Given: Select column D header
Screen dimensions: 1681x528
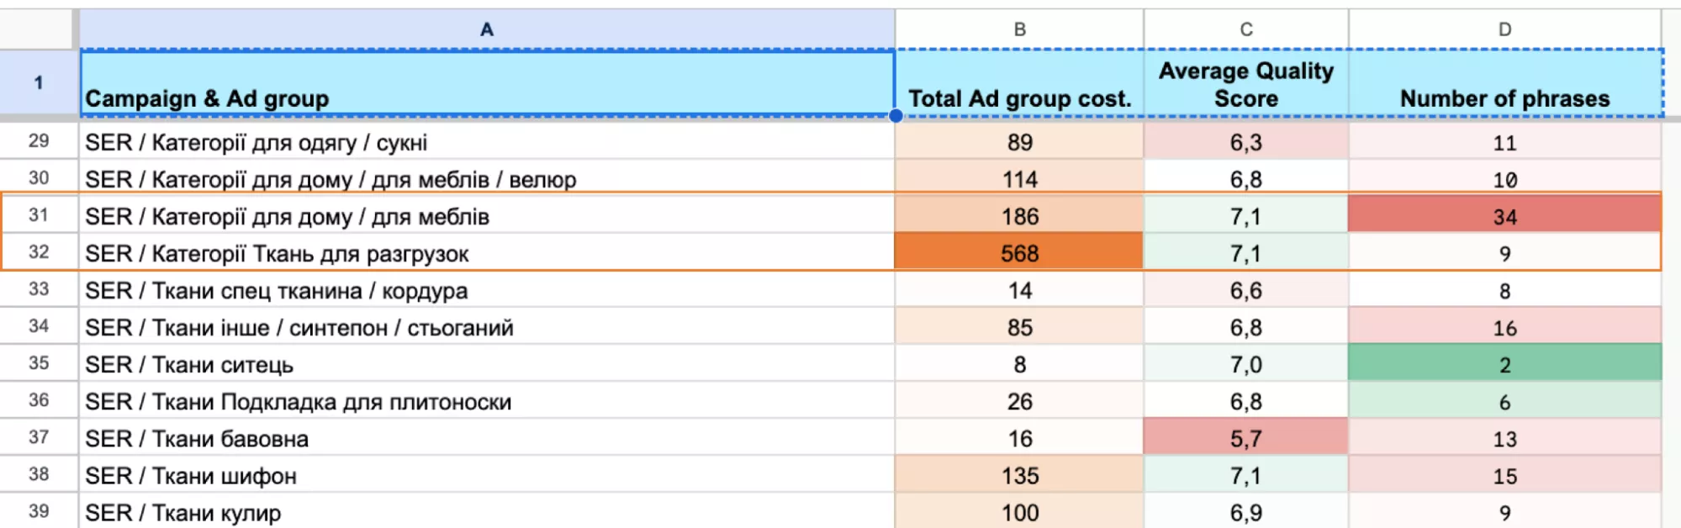Looking at the screenshot, I should point(1504,29).
